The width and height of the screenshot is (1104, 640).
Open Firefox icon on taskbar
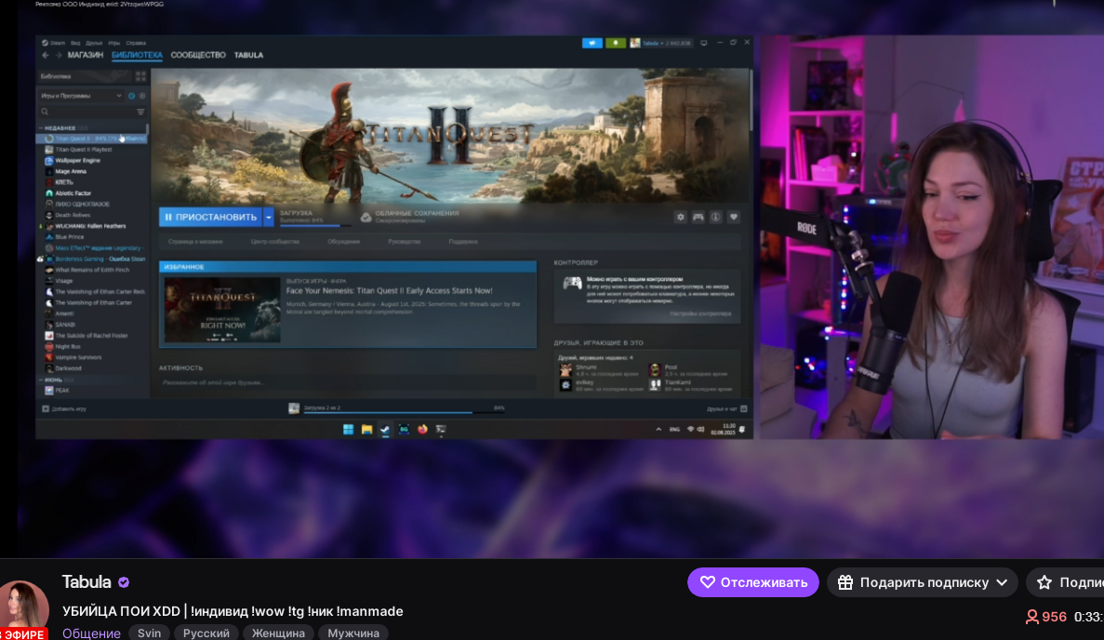coord(422,429)
